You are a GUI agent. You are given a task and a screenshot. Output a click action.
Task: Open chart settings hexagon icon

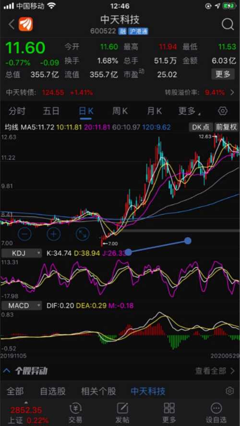(223, 111)
